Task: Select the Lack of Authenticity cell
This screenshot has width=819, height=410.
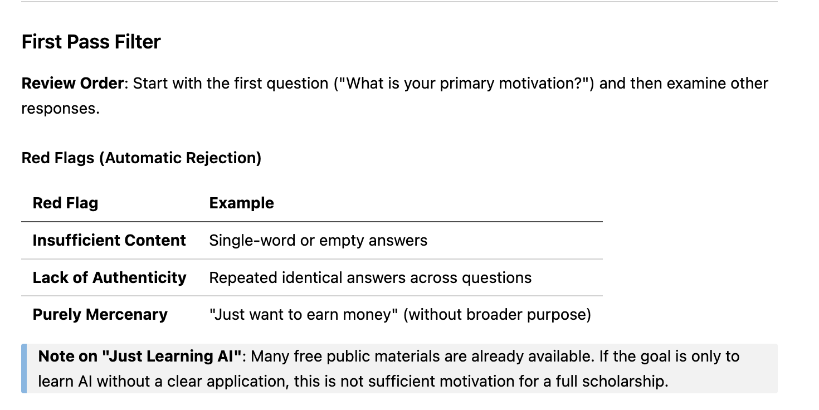Action: [x=109, y=277]
